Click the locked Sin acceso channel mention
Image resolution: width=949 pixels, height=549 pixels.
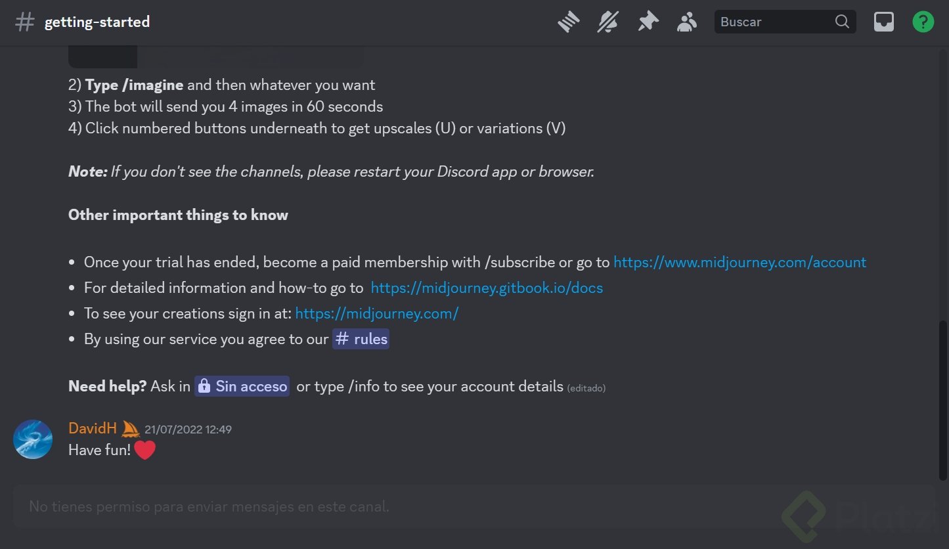coord(242,386)
